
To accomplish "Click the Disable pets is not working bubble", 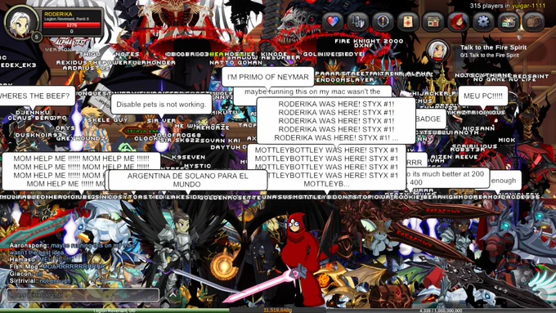I will (x=161, y=105).
